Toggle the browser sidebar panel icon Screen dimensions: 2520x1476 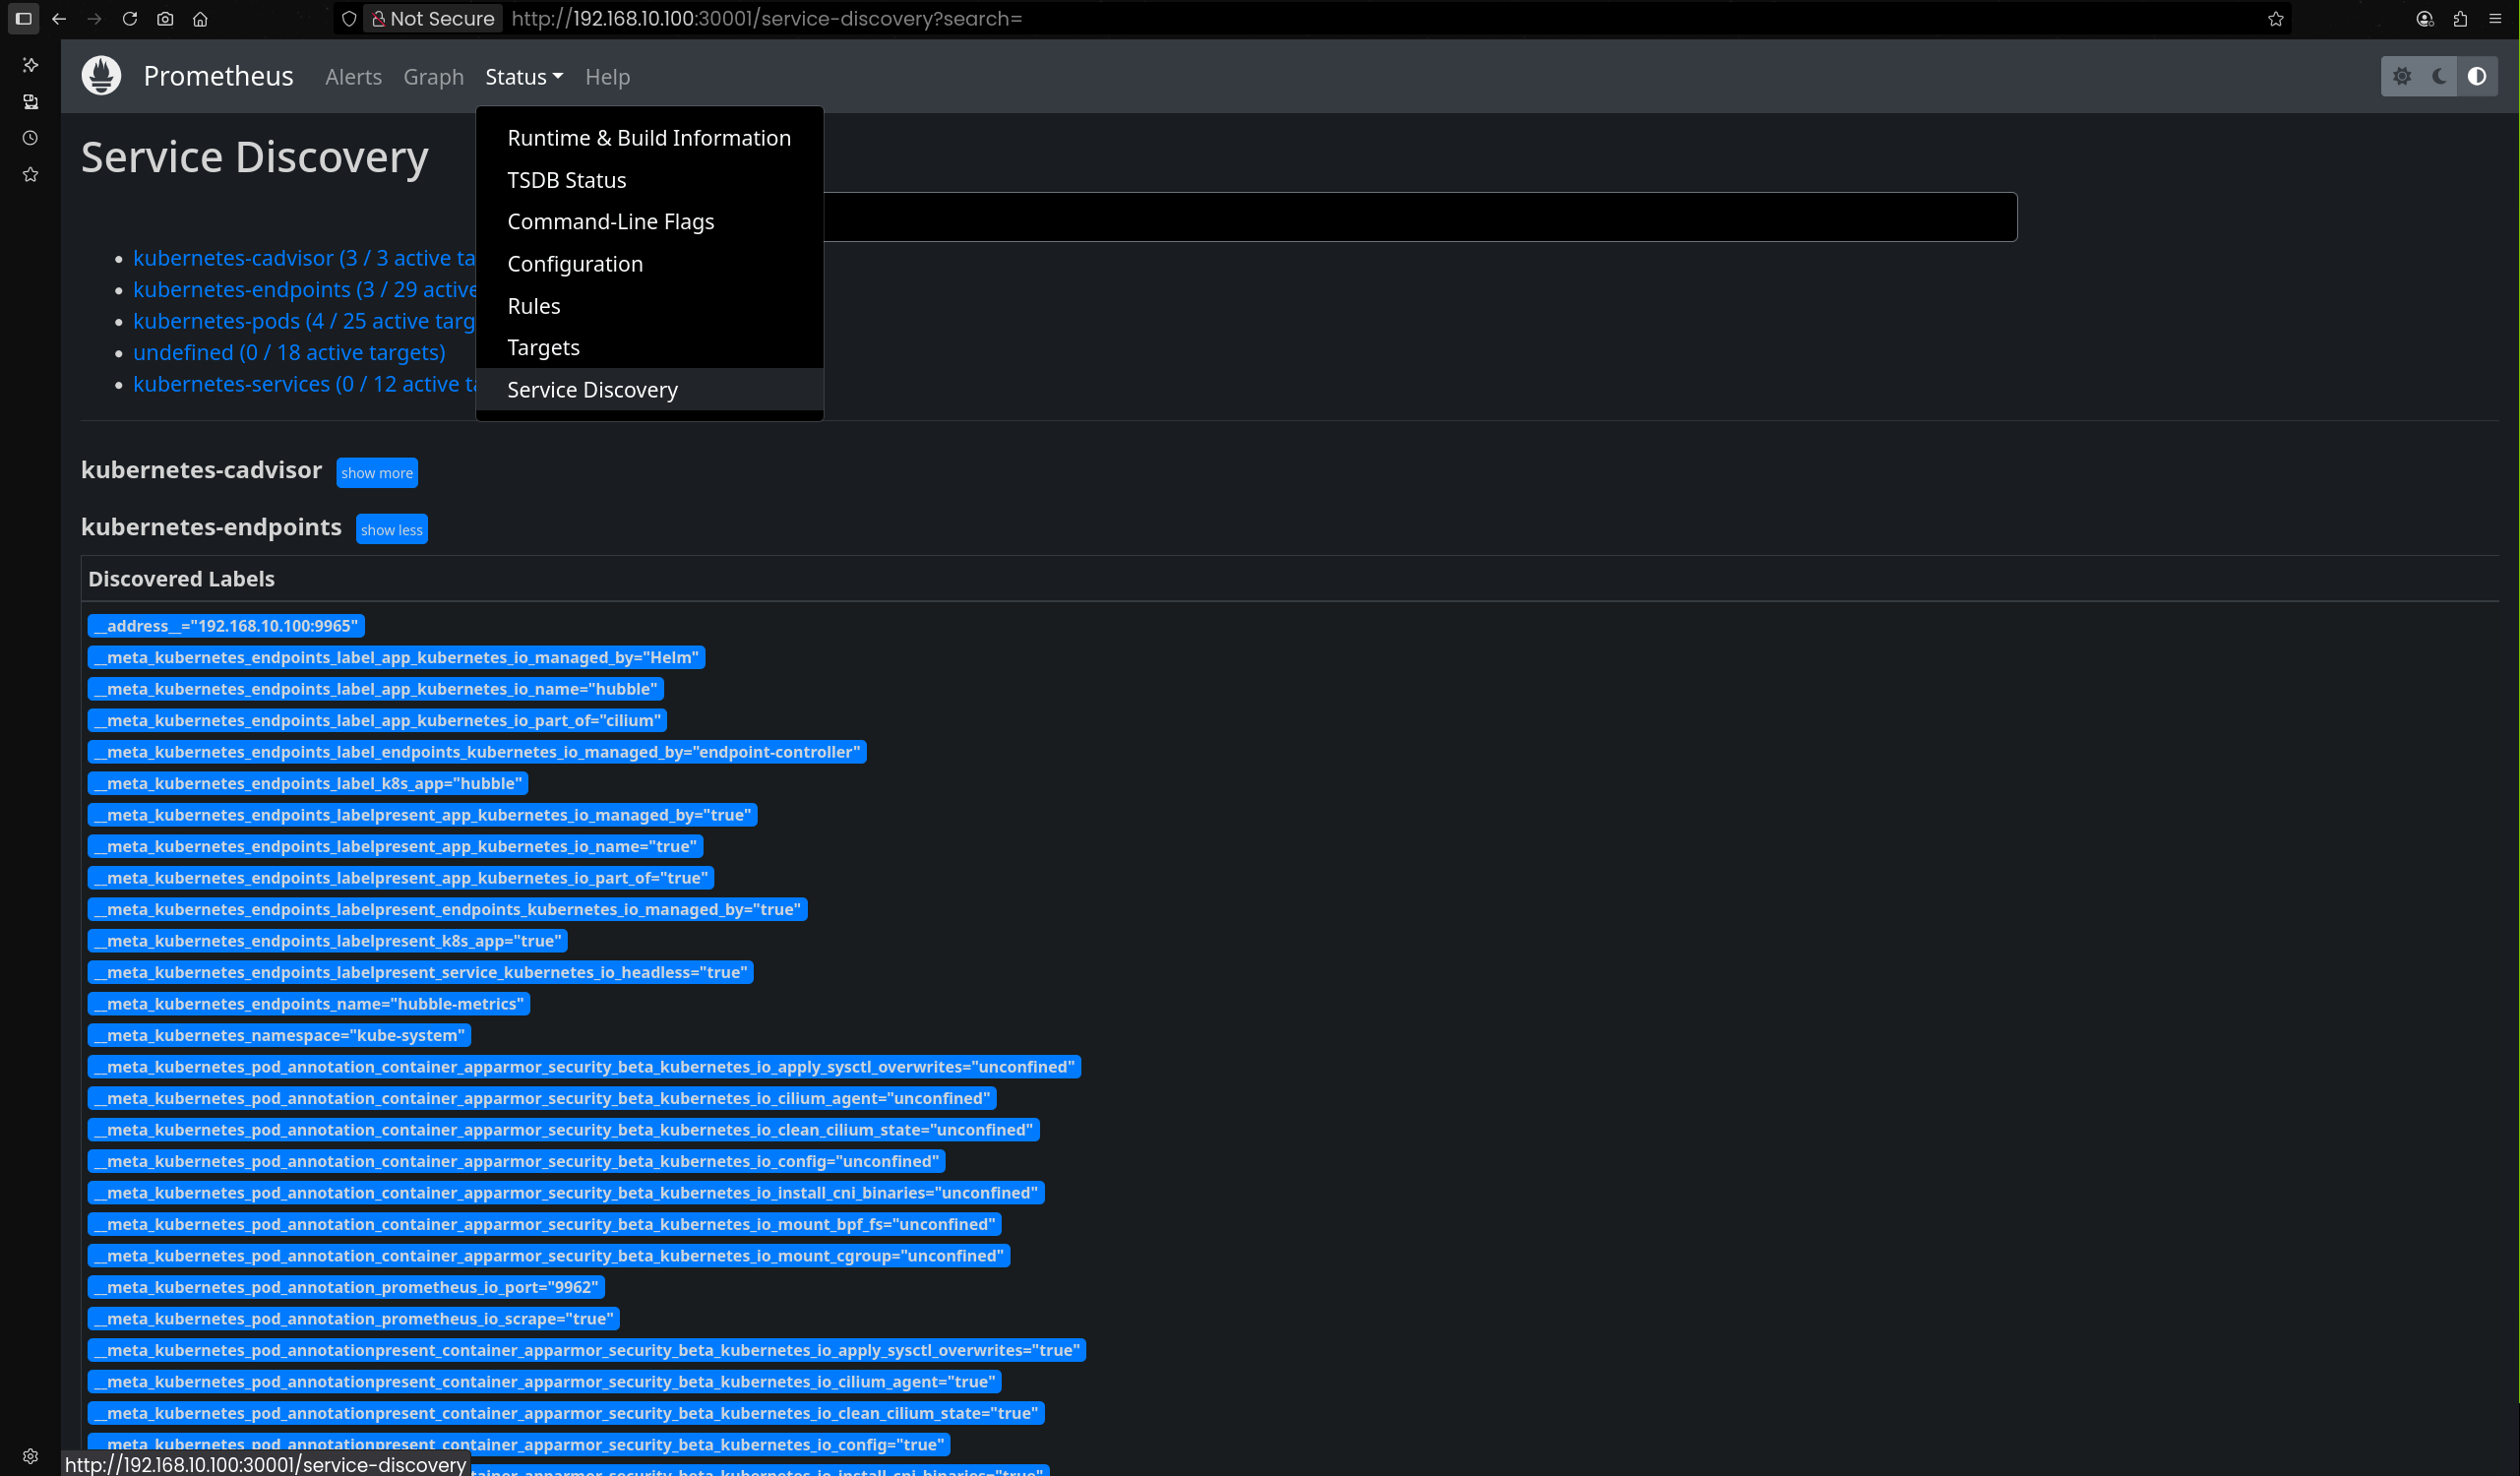tap(24, 18)
